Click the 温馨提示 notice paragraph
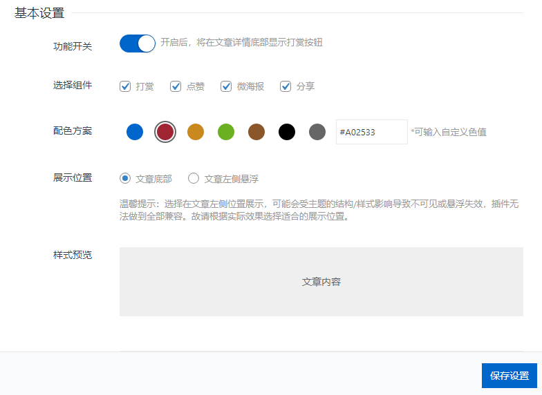This screenshot has width=542, height=395. click(x=319, y=210)
